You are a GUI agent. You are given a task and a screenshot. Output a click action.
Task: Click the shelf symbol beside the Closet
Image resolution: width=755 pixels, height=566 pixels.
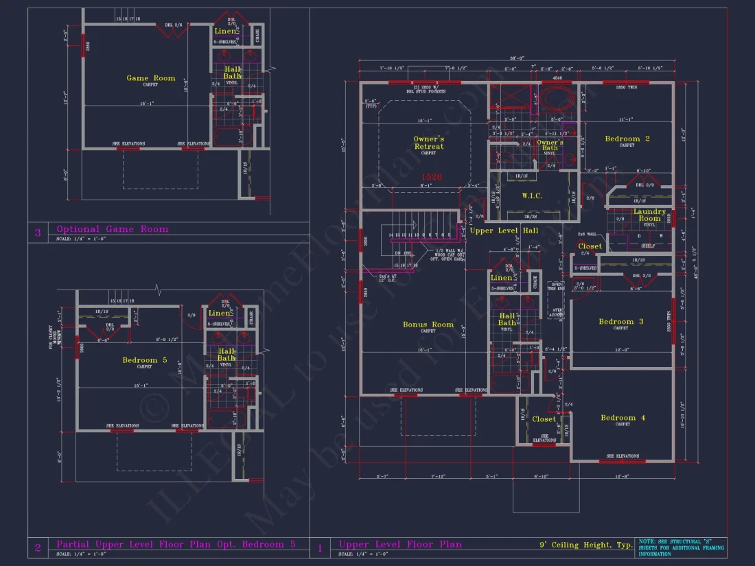coord(648,246)
